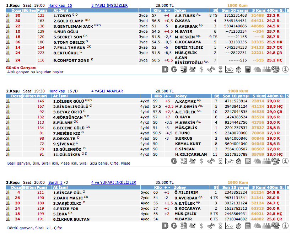Select horse 3.GENTLEMAN JACK in race 1
The image size is (302, 241).
coord(73,26)
